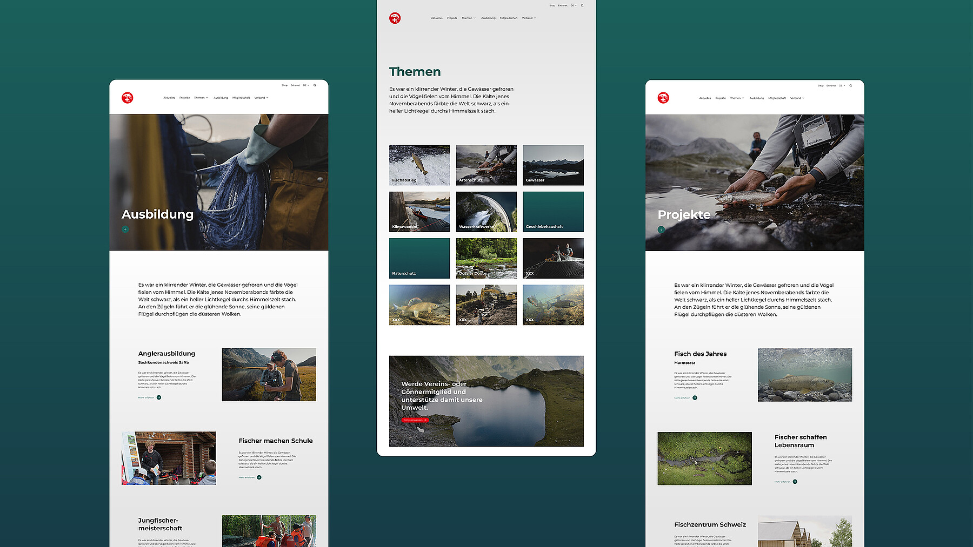Click the red fish logo on Themen page
The image size is (973, 547).
[395, 18]
